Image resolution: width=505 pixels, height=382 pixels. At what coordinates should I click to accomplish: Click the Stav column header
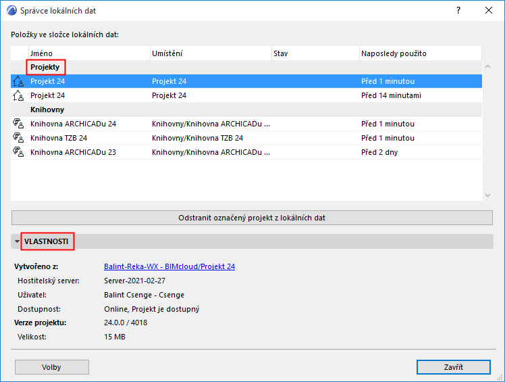coord(314,53)
